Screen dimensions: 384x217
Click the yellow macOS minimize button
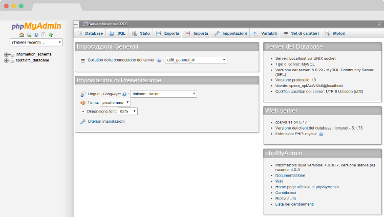coord(14,6)
